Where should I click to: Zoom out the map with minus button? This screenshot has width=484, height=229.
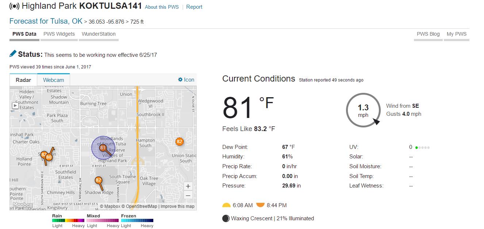(x=188, y=196)
